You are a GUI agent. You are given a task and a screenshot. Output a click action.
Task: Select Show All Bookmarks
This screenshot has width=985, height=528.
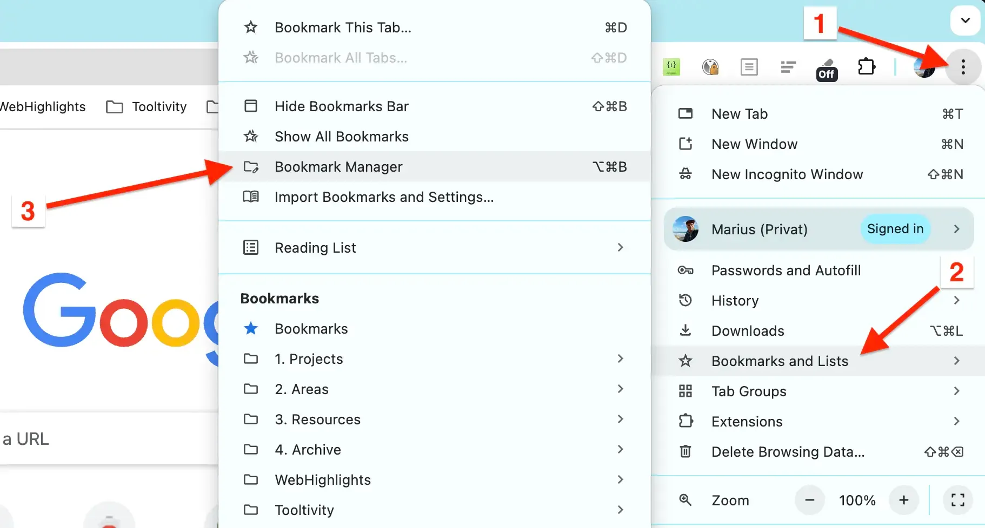pyautogui.click(x=434, y=136)
